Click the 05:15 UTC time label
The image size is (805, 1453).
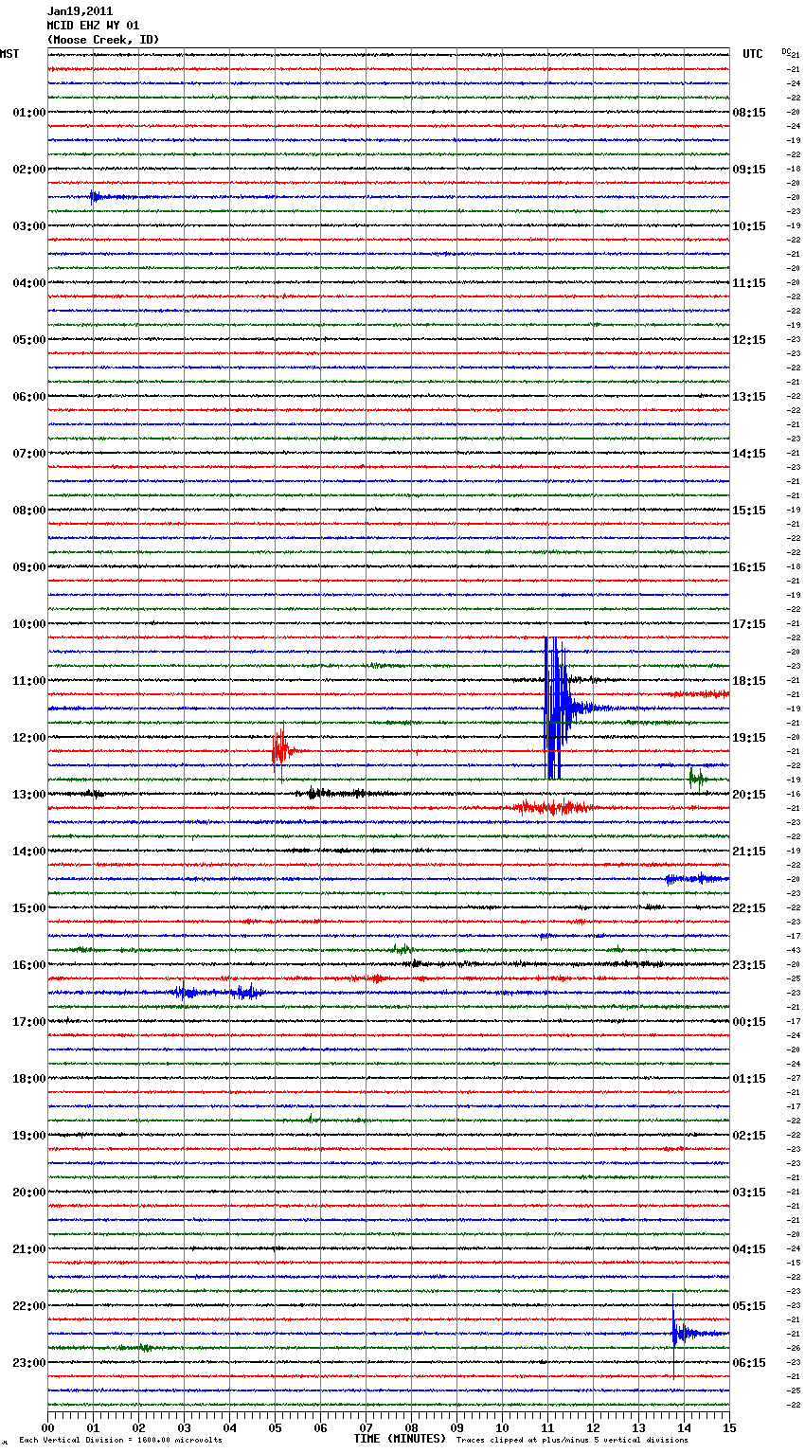pos(749,1306)
